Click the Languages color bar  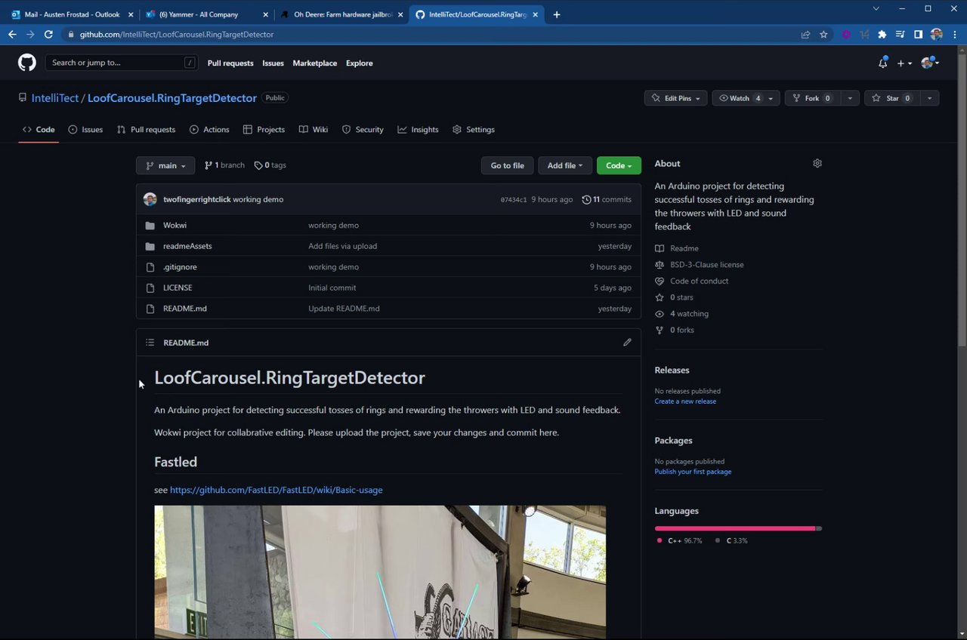pos(738,528)
